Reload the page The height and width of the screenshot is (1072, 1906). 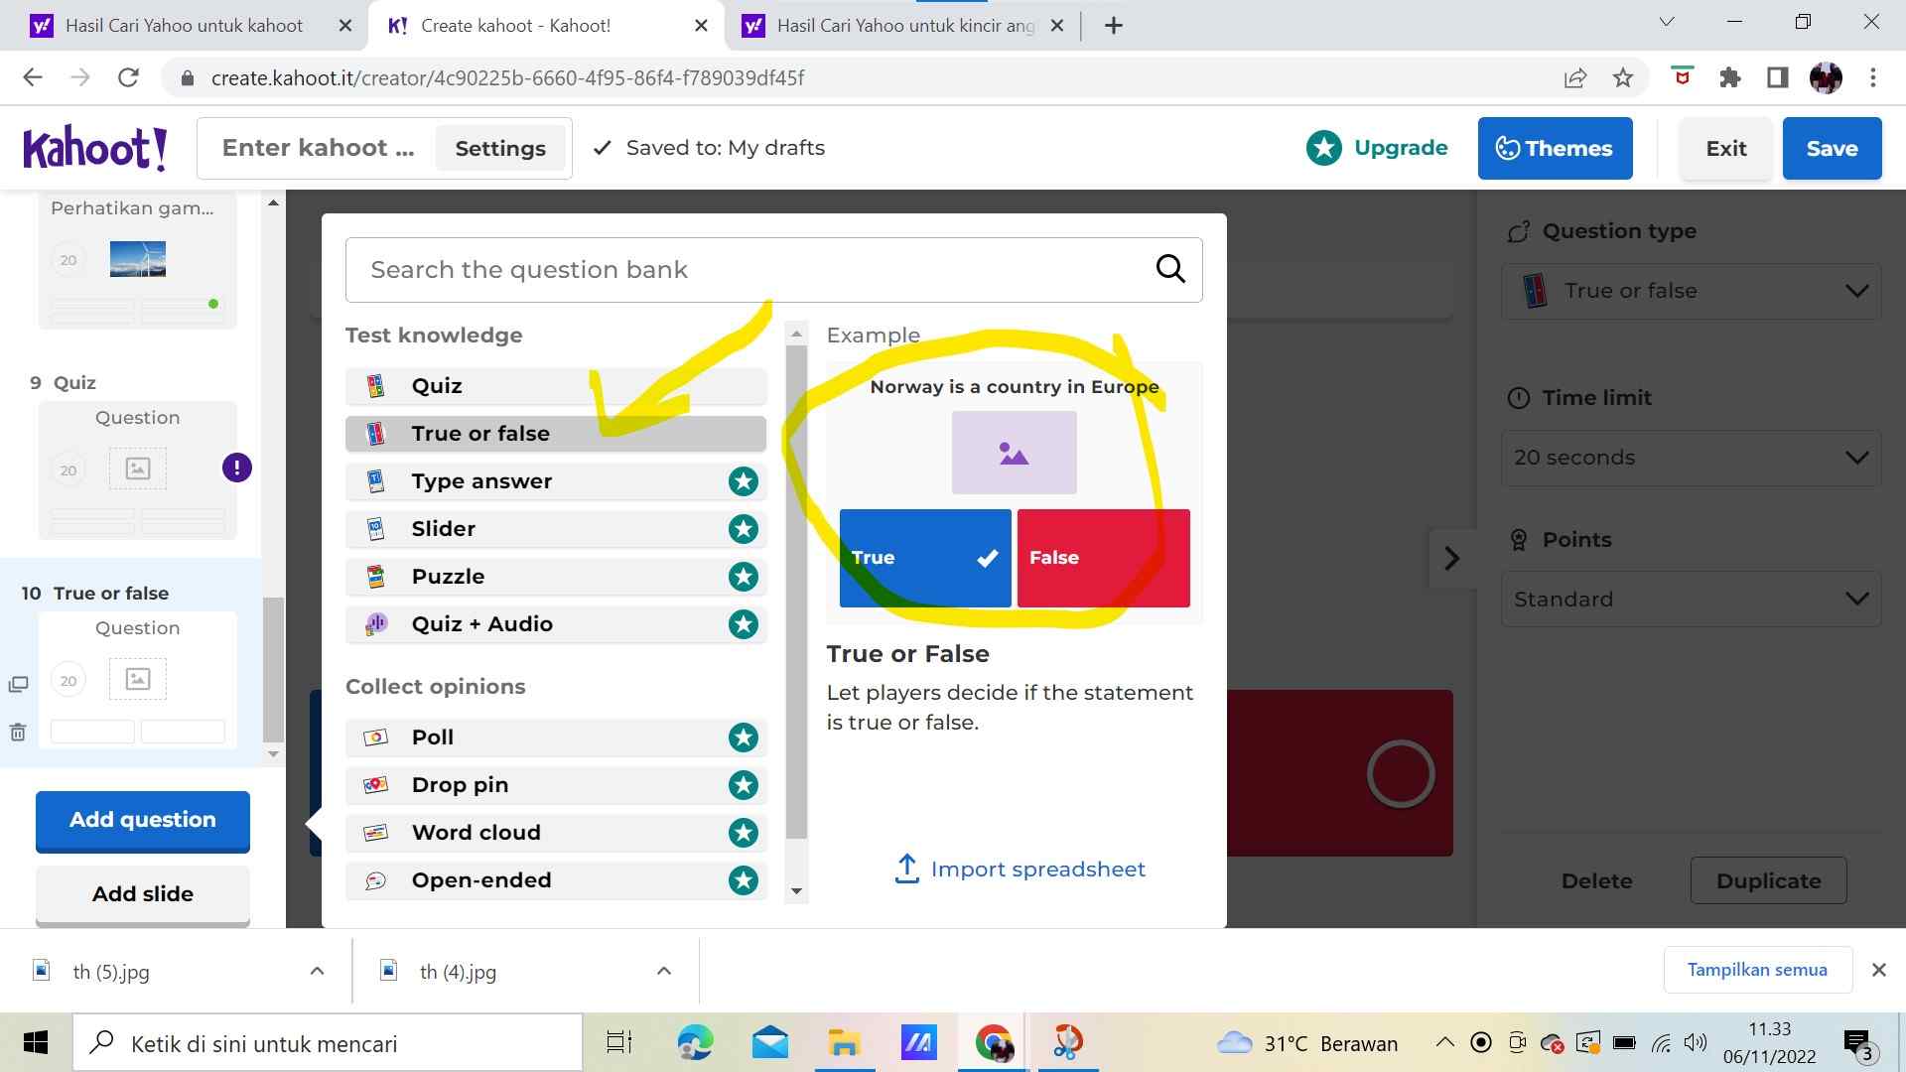128,77
